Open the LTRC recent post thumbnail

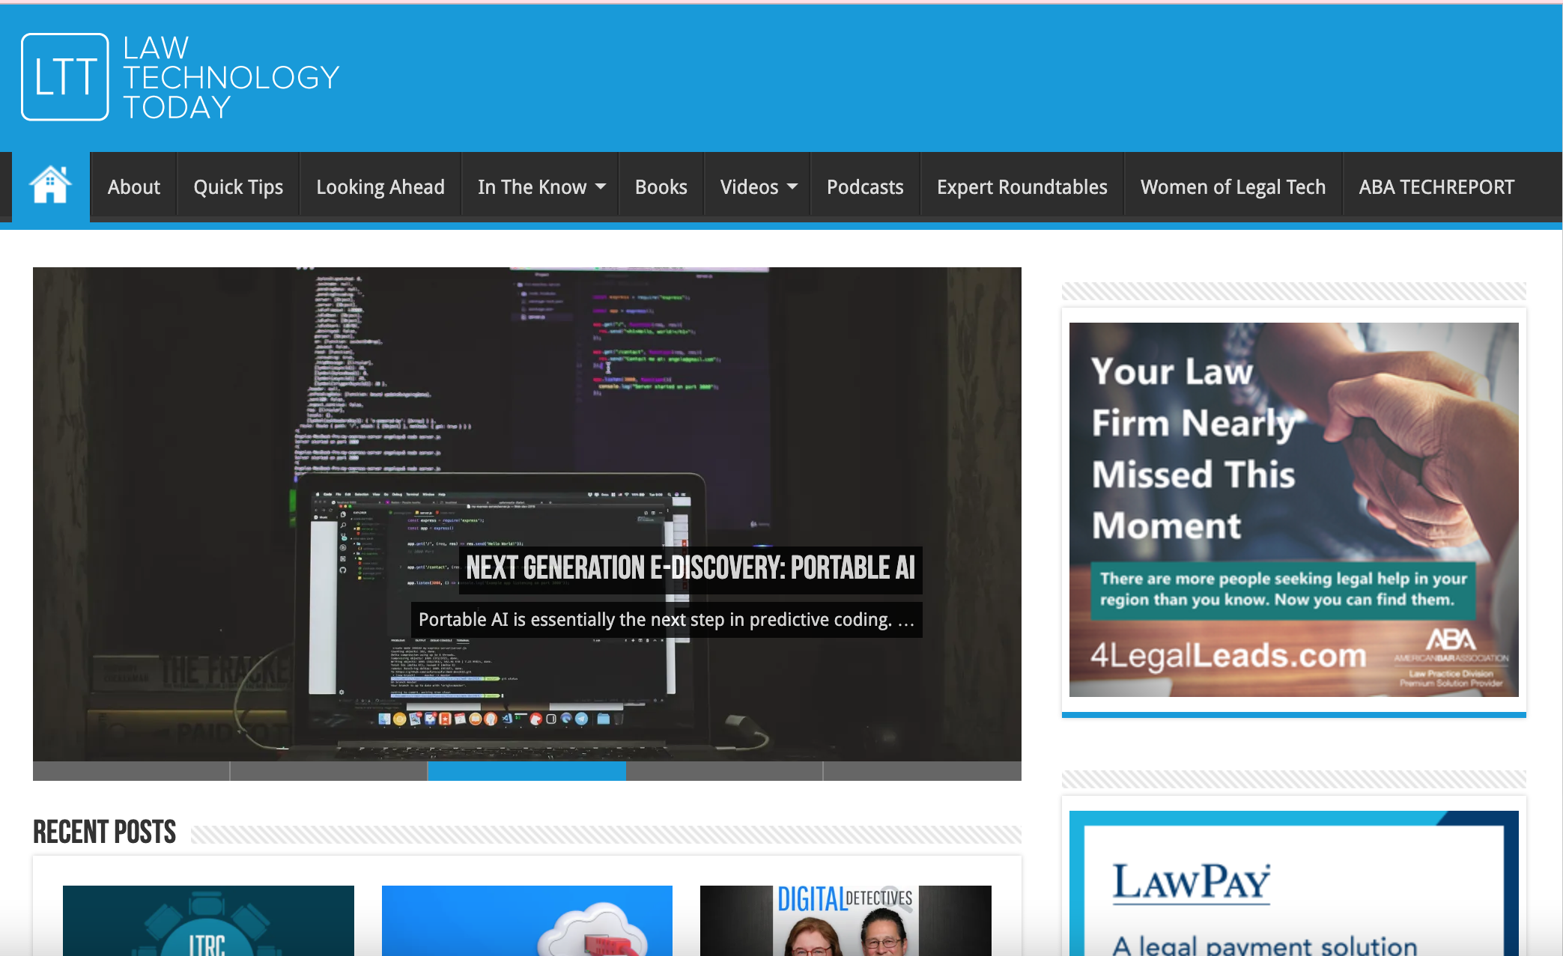[x=208, y=921]
